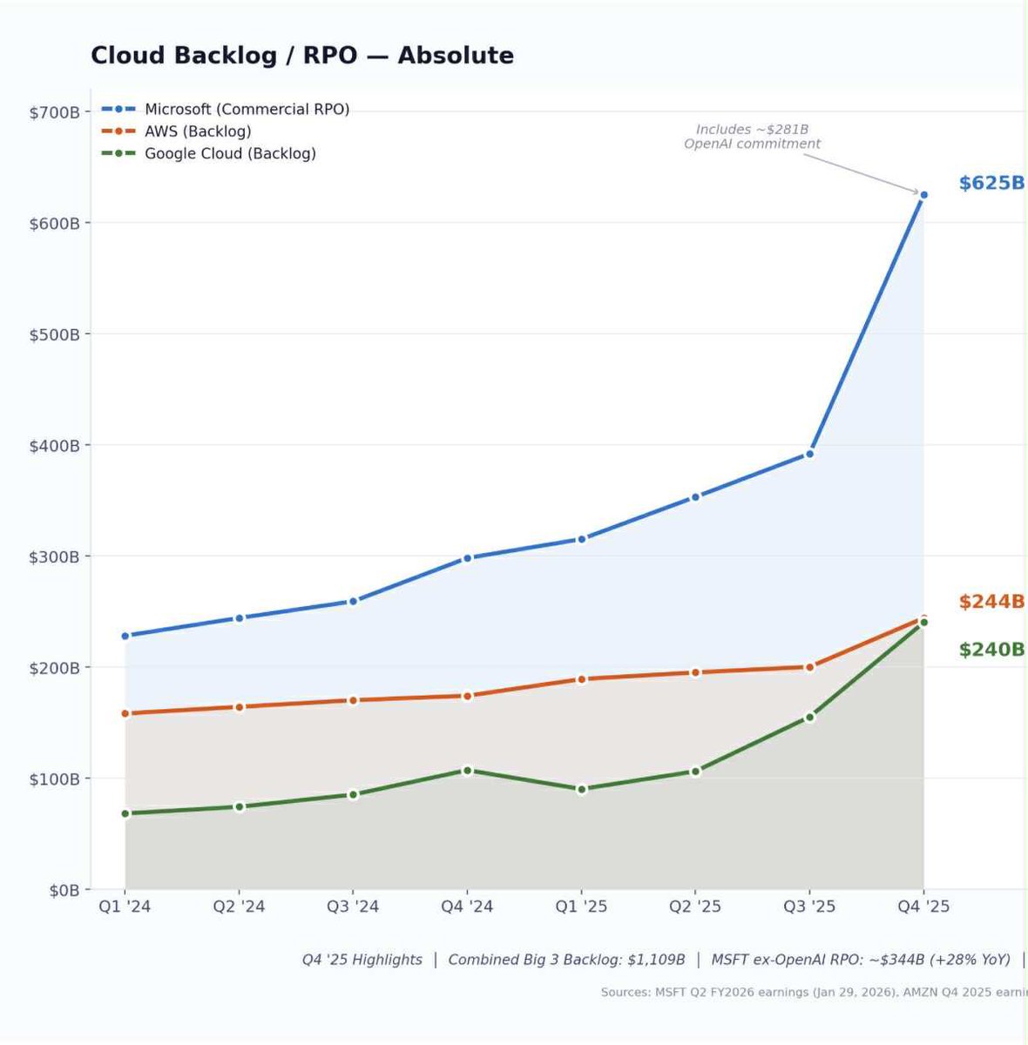This screenshot has height=1045, width=1028.
Task: Click the AWS Q3 '24 data point
Action: click(353, 700)
